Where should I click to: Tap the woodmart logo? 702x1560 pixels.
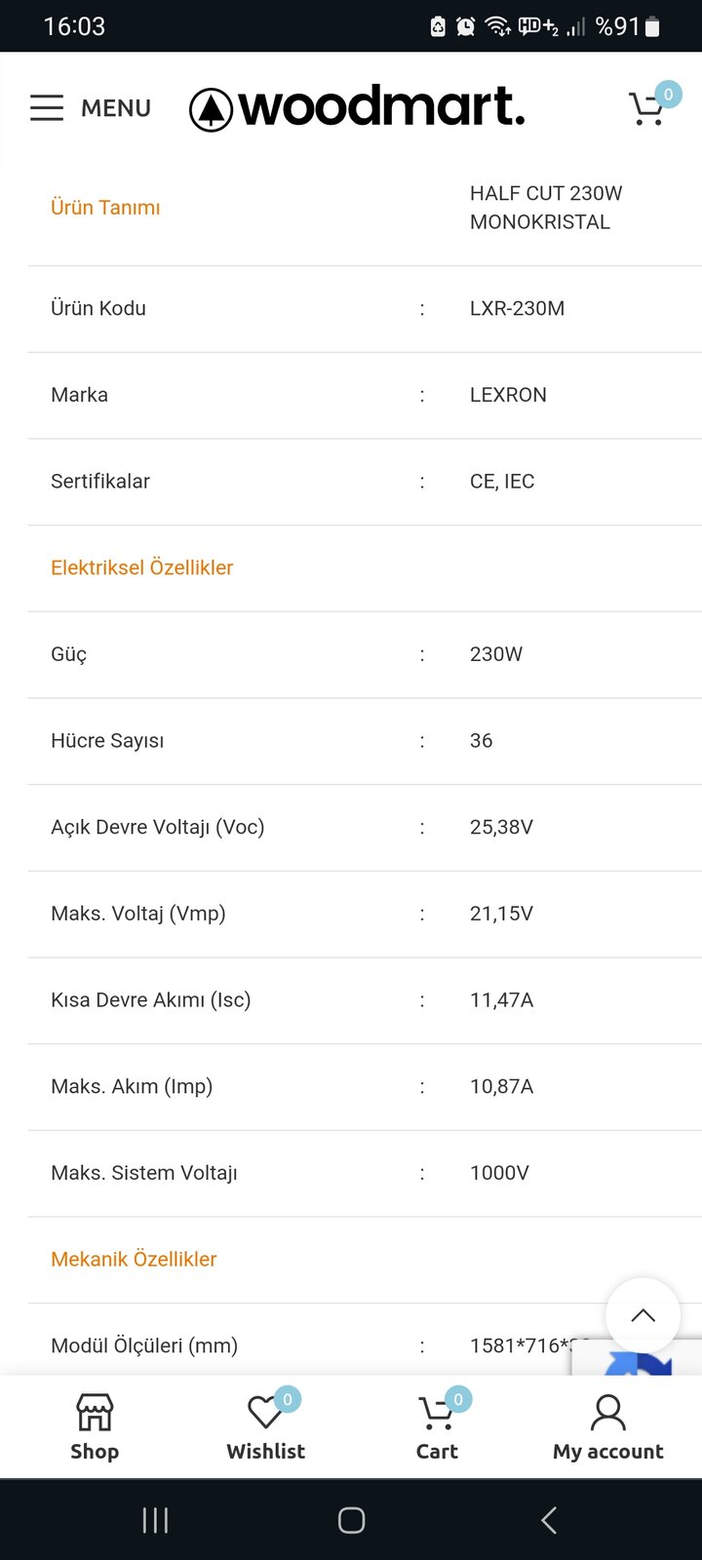(357, 107)
